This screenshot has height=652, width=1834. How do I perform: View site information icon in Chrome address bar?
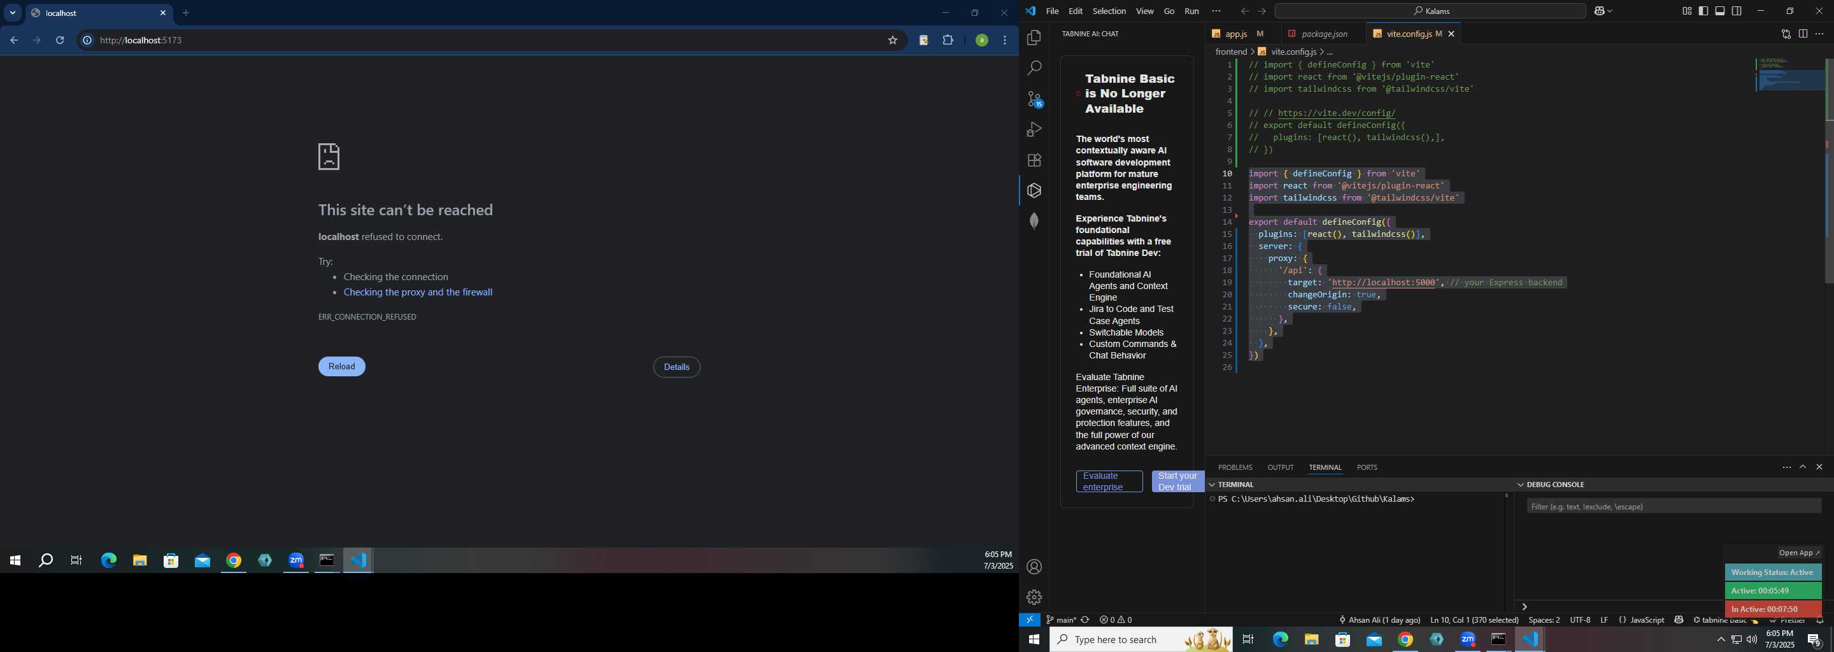[x=87, y=41]
